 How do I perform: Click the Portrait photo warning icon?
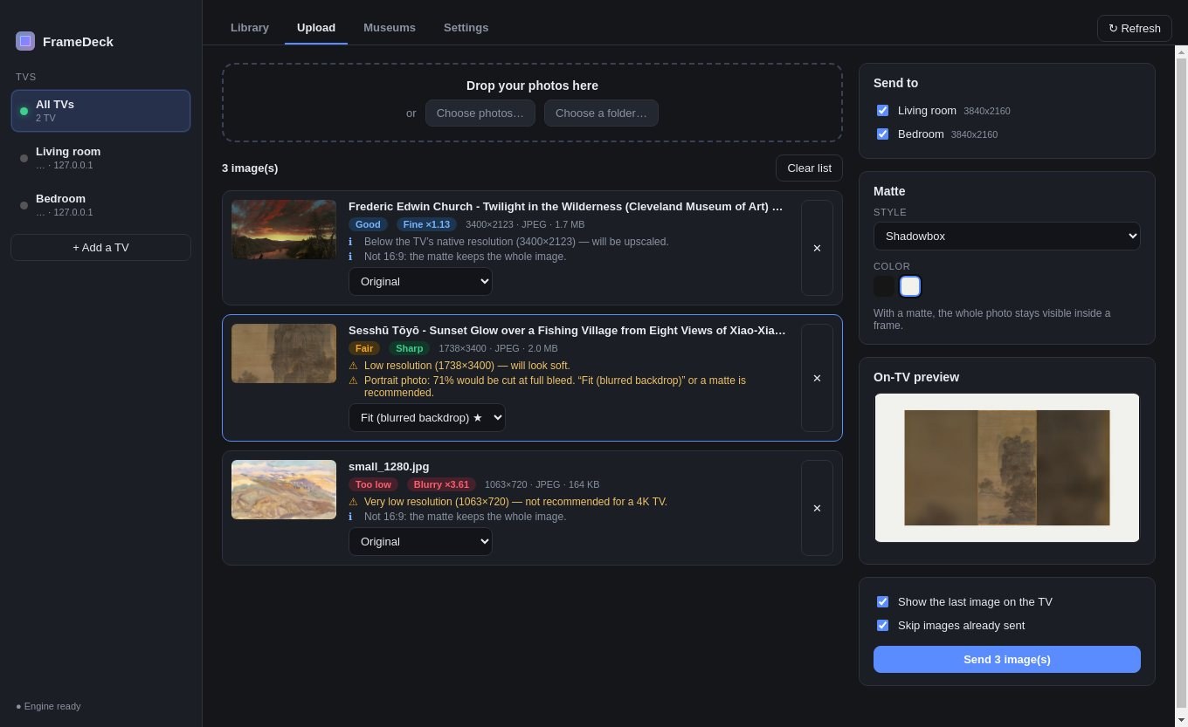pos(353,381)
